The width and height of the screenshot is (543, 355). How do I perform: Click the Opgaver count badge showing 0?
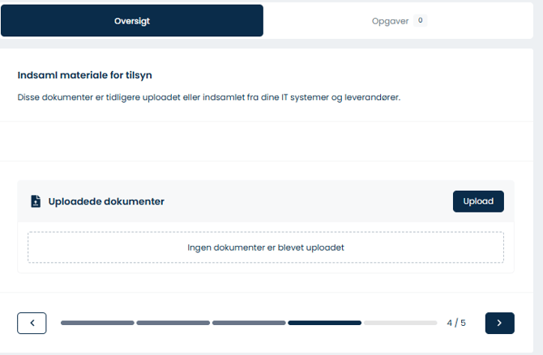420,20
